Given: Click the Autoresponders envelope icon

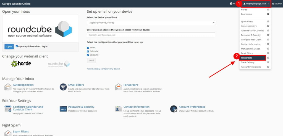Looking at the screenshot, I should pos(8,87).
